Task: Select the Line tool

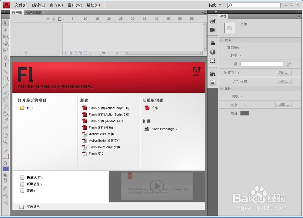Action: pos(5,72)
